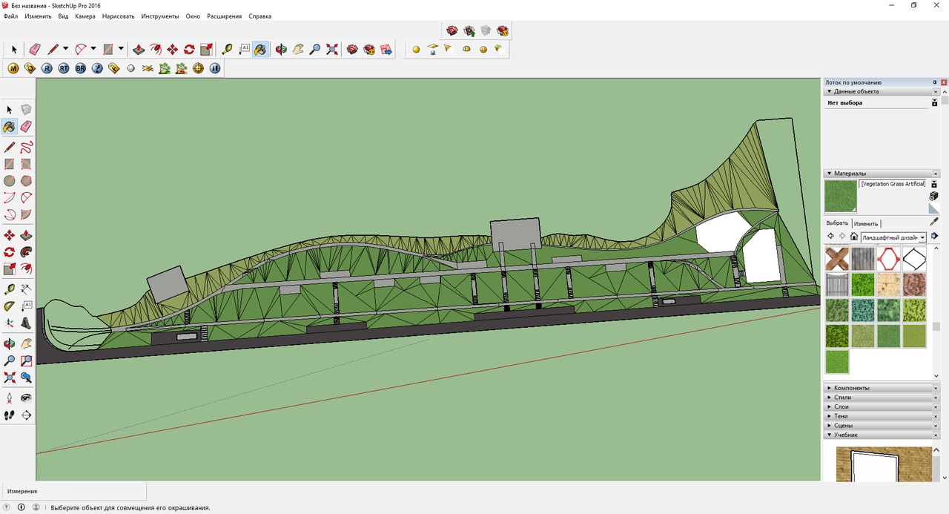Select the Zoom Extents tool in top toolbar
Viewport: 949px width, 514px height.
point(332,50)
